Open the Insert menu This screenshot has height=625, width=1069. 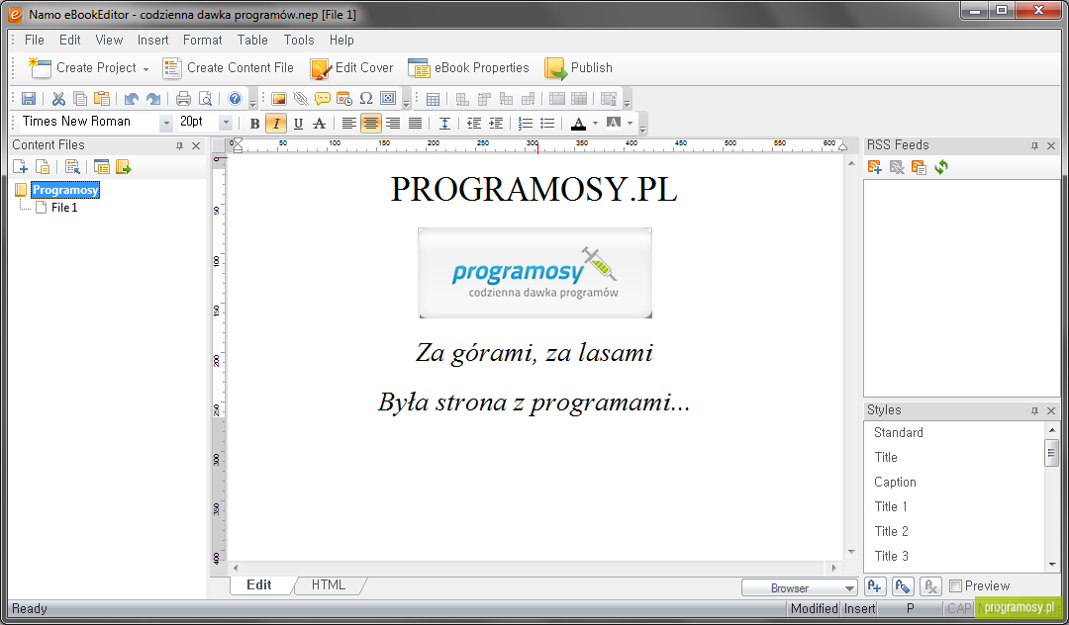(152, 41)
